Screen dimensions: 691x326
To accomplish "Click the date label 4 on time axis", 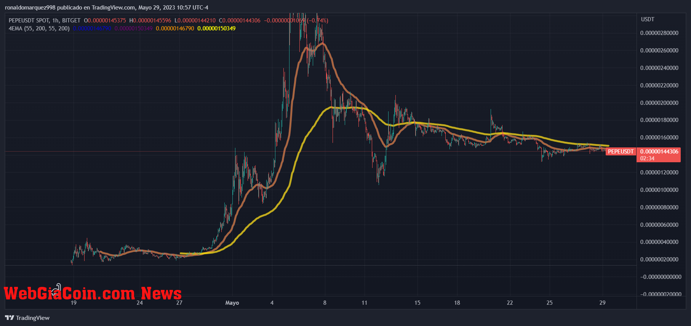I will click(x=272, y=303).
